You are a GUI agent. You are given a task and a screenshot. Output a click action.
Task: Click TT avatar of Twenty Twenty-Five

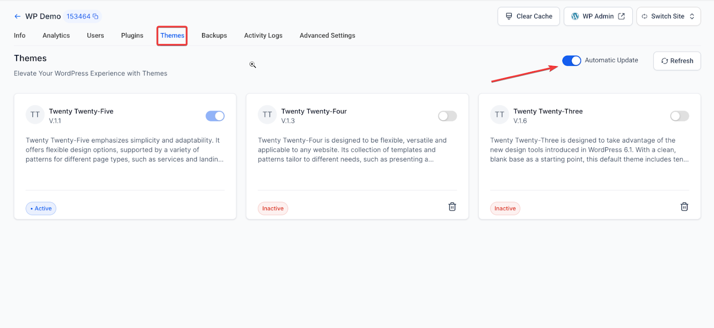tap(35, 115)
